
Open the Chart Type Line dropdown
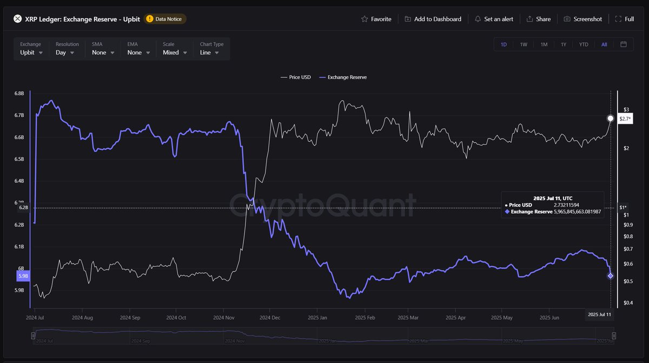pyautogui.click(x=211, y=49)
